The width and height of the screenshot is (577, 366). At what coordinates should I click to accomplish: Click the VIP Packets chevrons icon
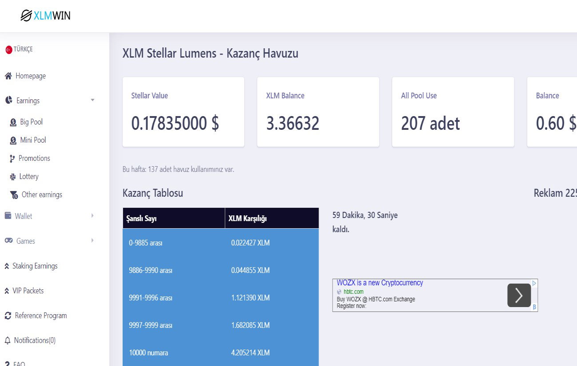coord(7,291)
